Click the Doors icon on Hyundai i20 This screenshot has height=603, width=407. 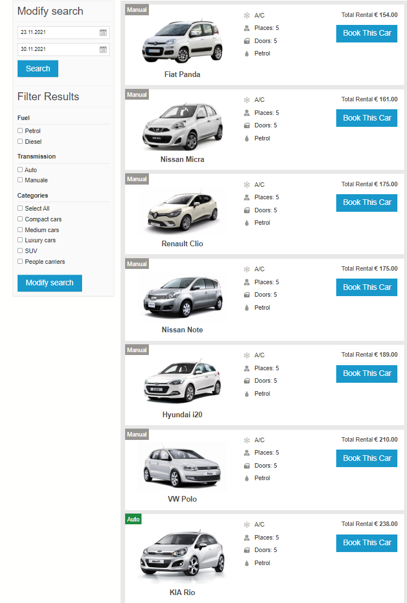click(x=247, y=380)
